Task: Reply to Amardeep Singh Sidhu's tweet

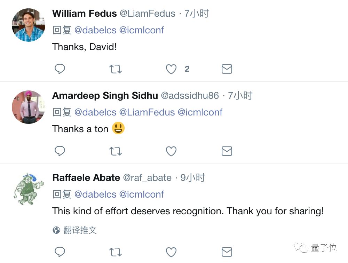Action: (x=60, y=151)
